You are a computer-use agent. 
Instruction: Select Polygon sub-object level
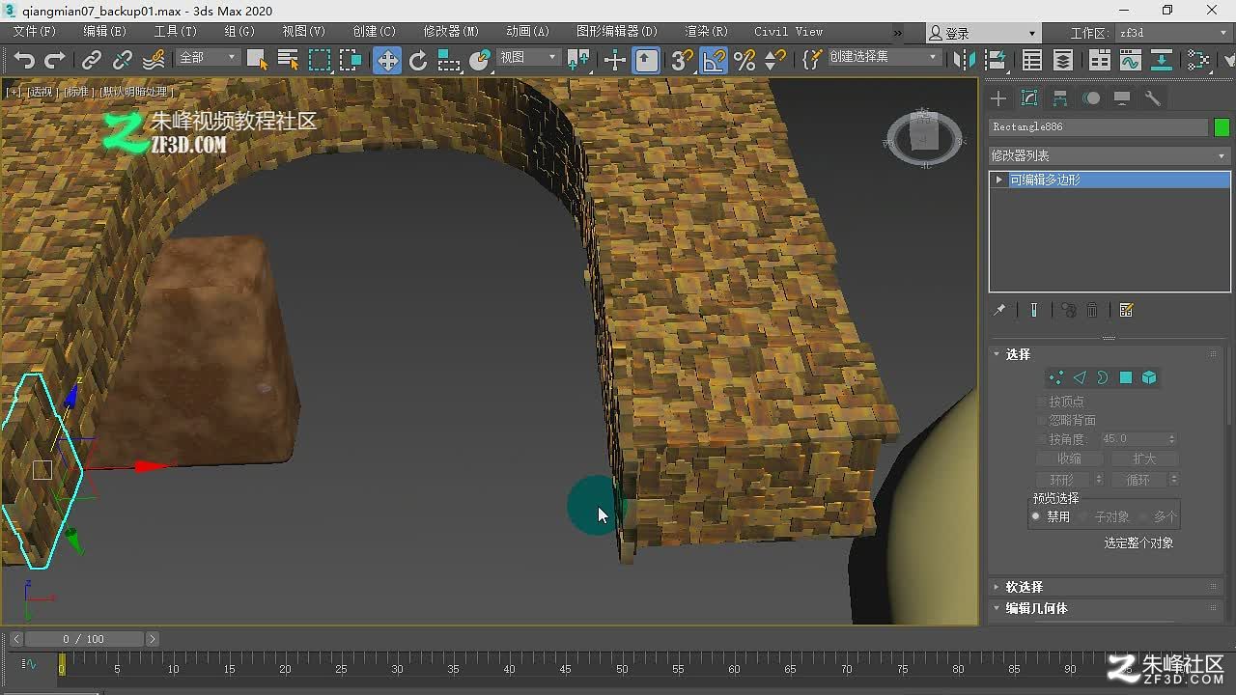tap(1126, 377)
